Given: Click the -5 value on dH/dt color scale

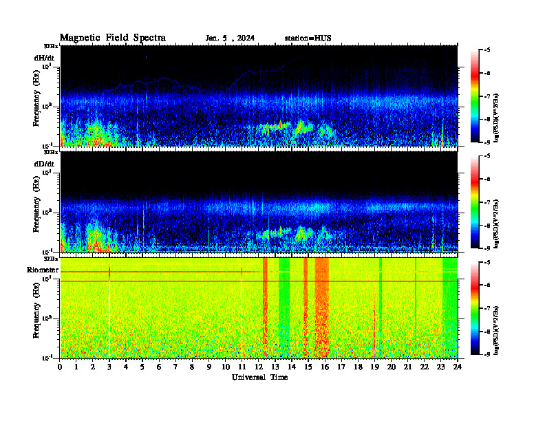Looking at the screenshot, I should coord(488,50).
